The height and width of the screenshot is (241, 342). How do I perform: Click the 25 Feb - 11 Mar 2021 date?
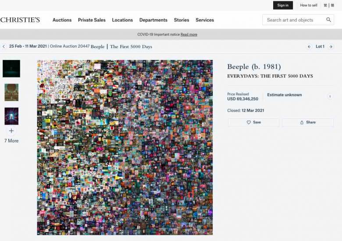coord(28,46)
